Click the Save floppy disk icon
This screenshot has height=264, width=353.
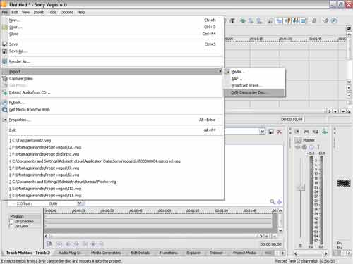pos(5,44)
